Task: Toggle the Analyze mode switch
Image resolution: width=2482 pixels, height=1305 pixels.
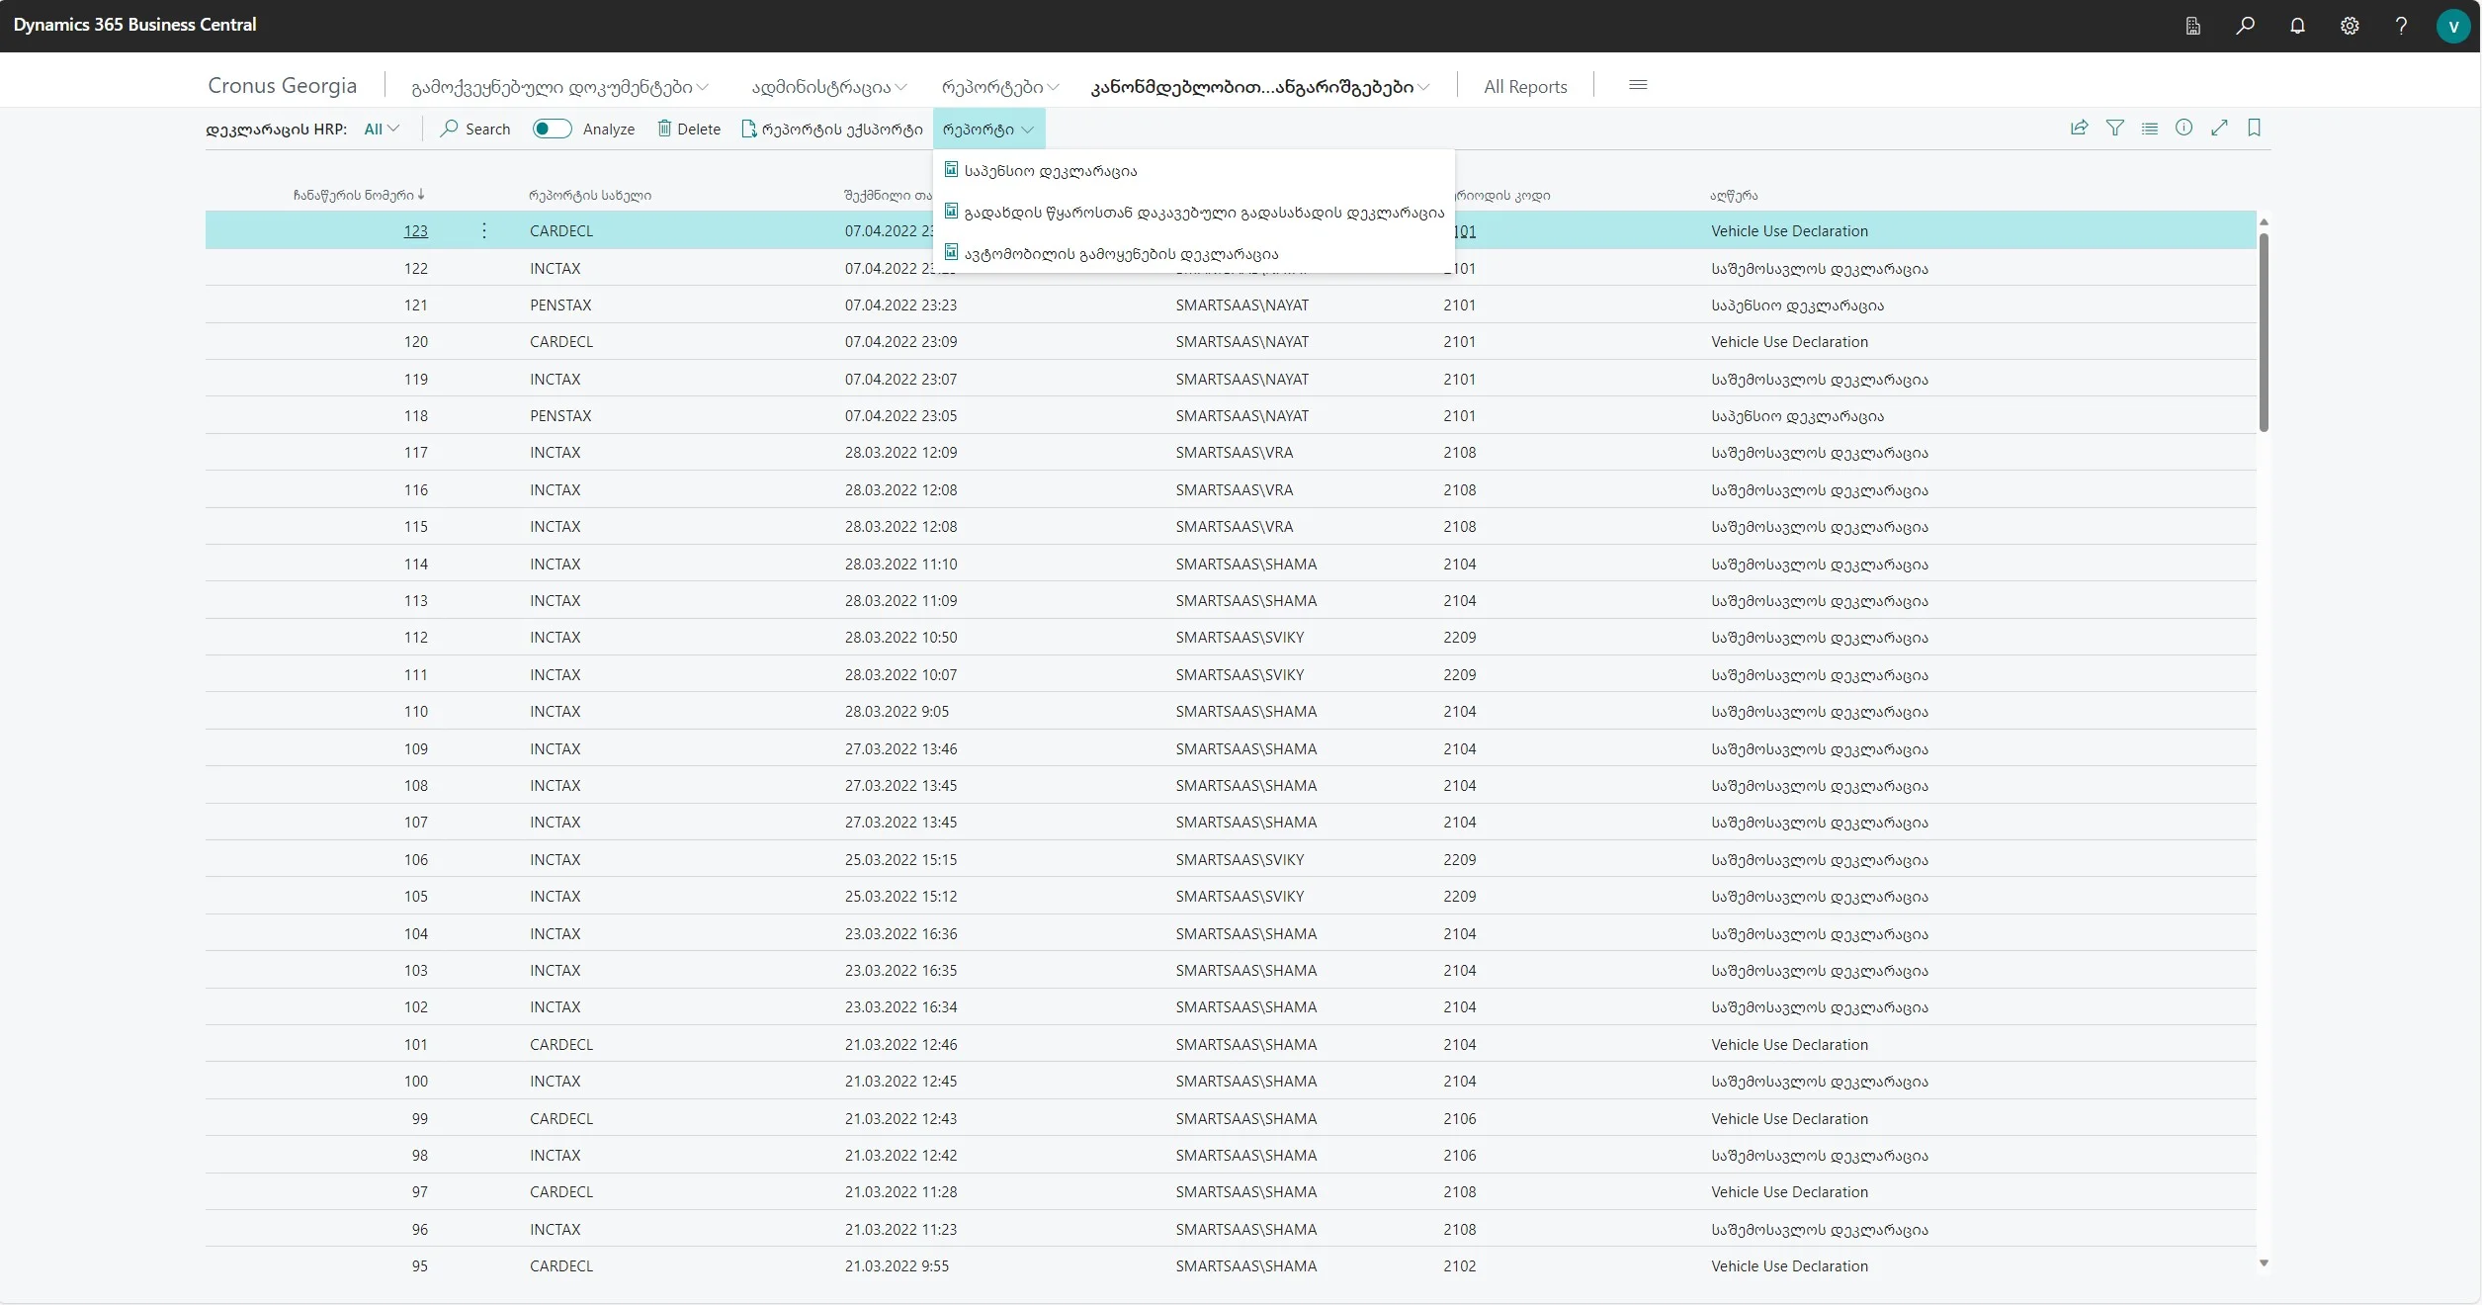Action: (552, 129)
